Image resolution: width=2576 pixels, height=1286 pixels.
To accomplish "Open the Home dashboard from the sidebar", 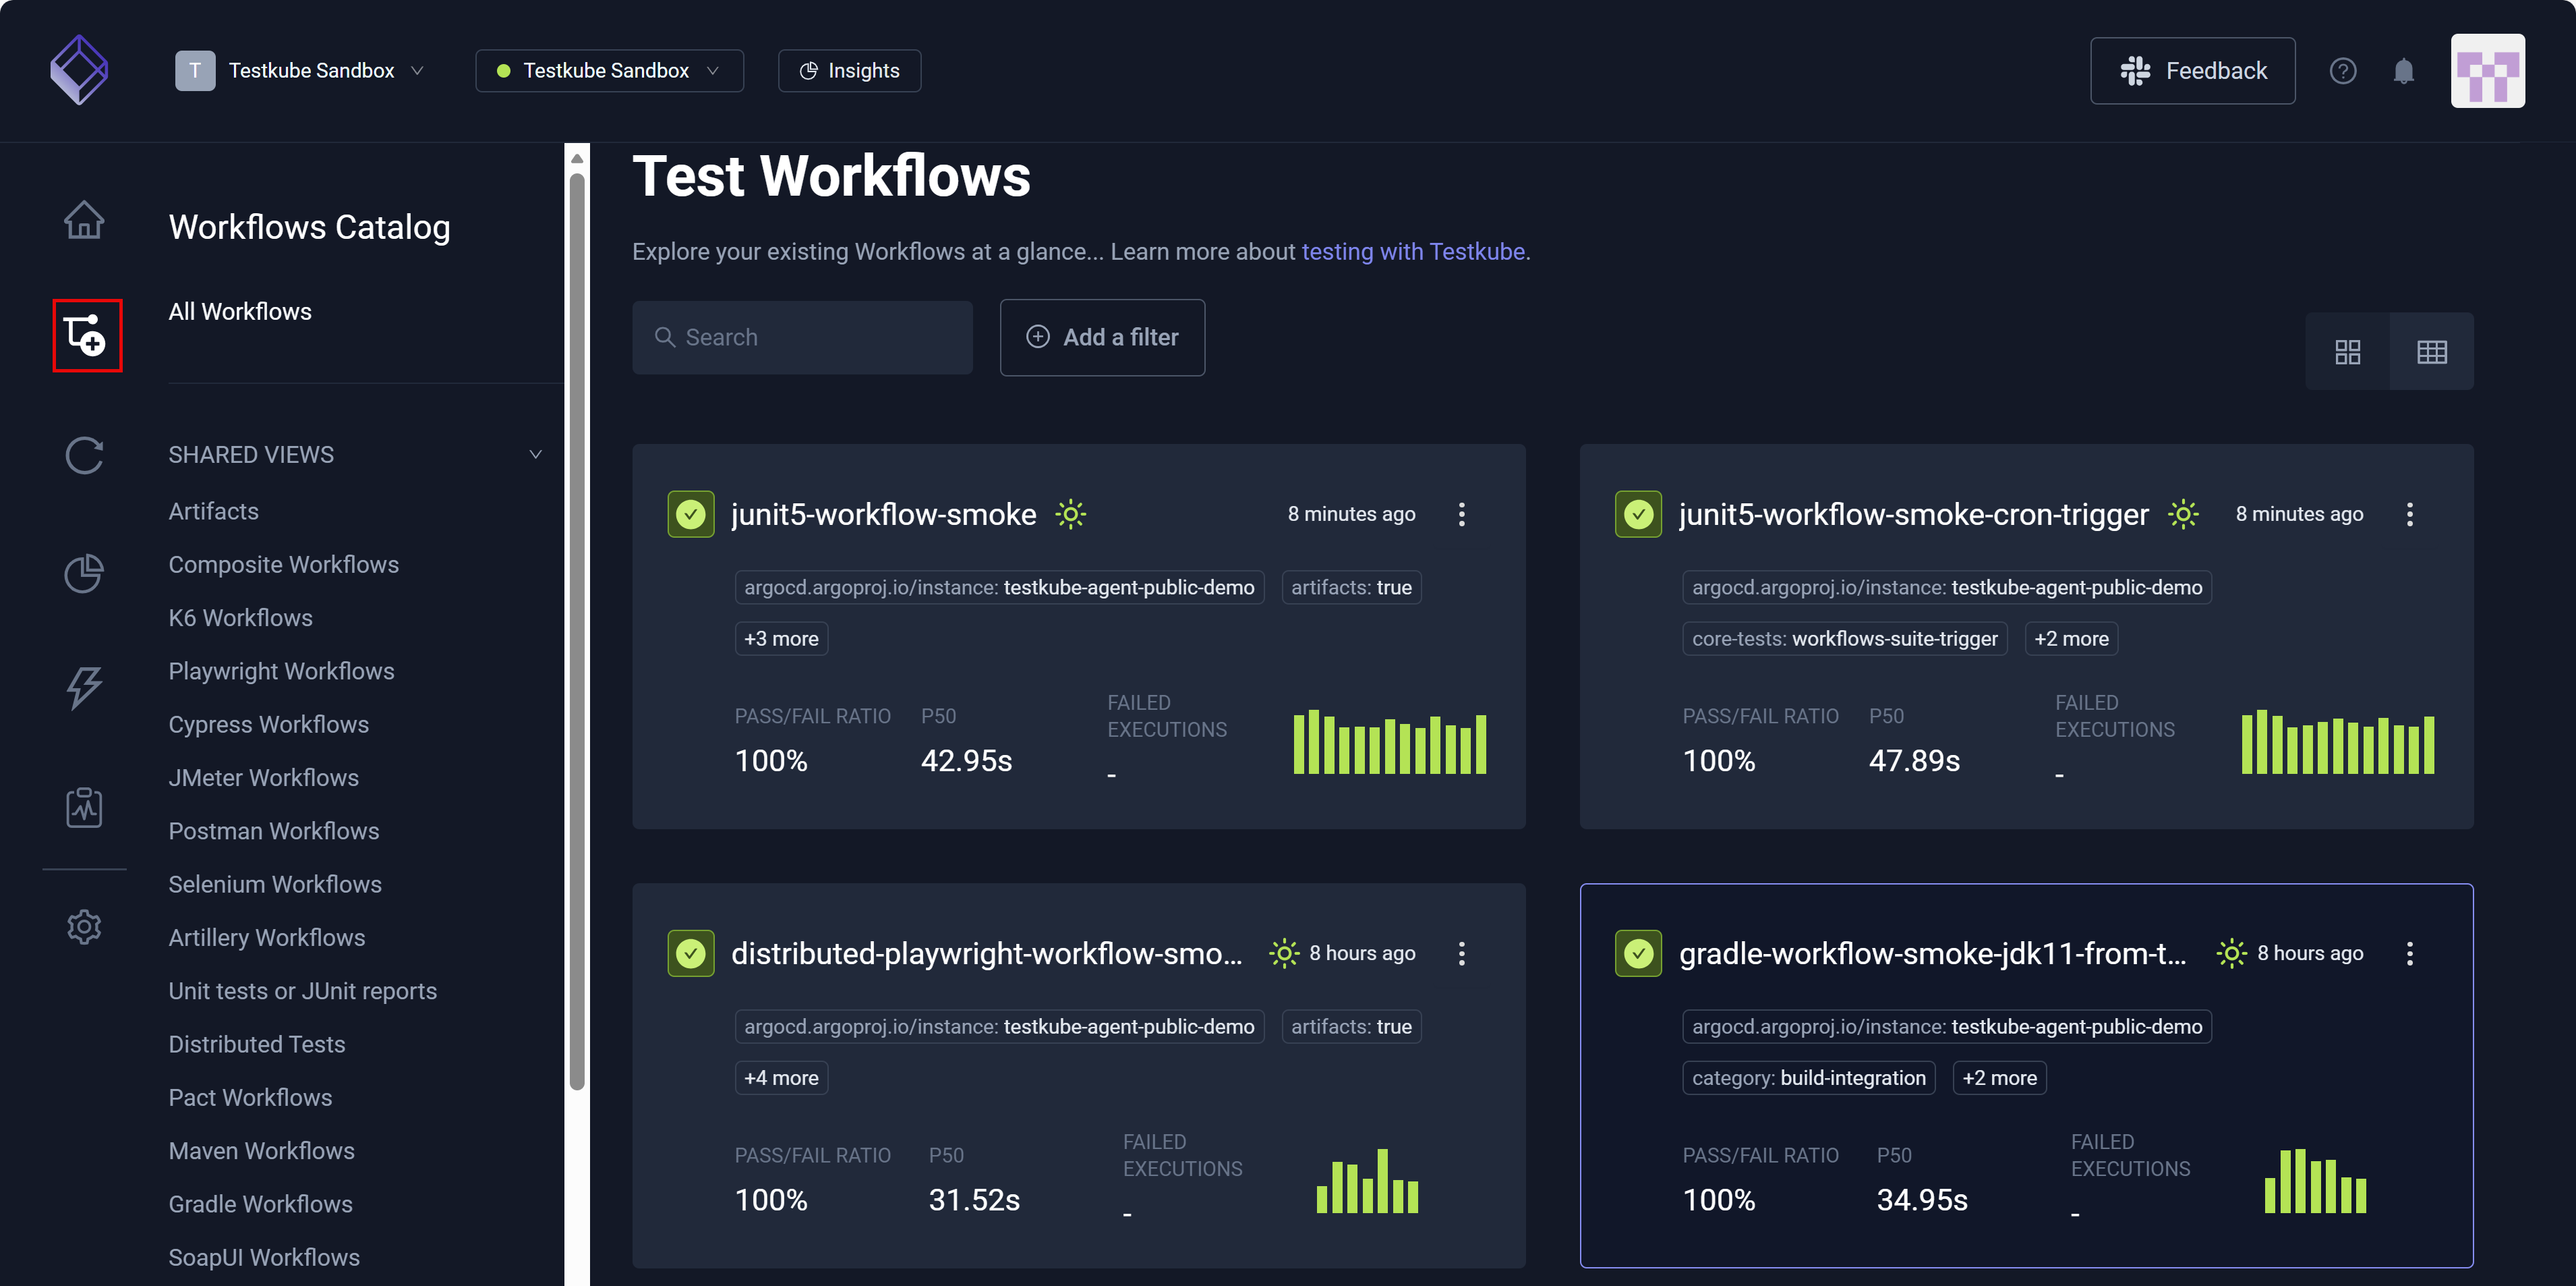I will coord(85,219).
